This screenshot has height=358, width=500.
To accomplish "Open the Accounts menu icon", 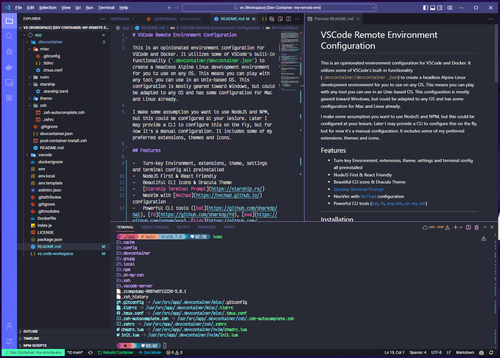I will [9, 326].
